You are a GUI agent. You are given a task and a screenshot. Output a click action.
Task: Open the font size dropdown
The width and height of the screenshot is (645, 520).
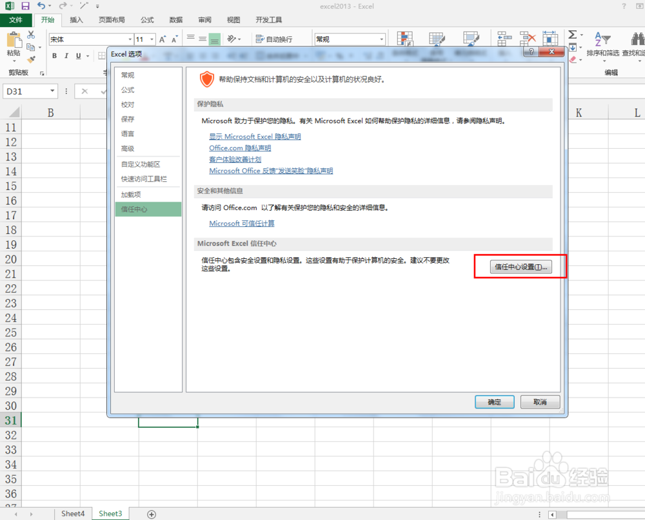point(150,39)
